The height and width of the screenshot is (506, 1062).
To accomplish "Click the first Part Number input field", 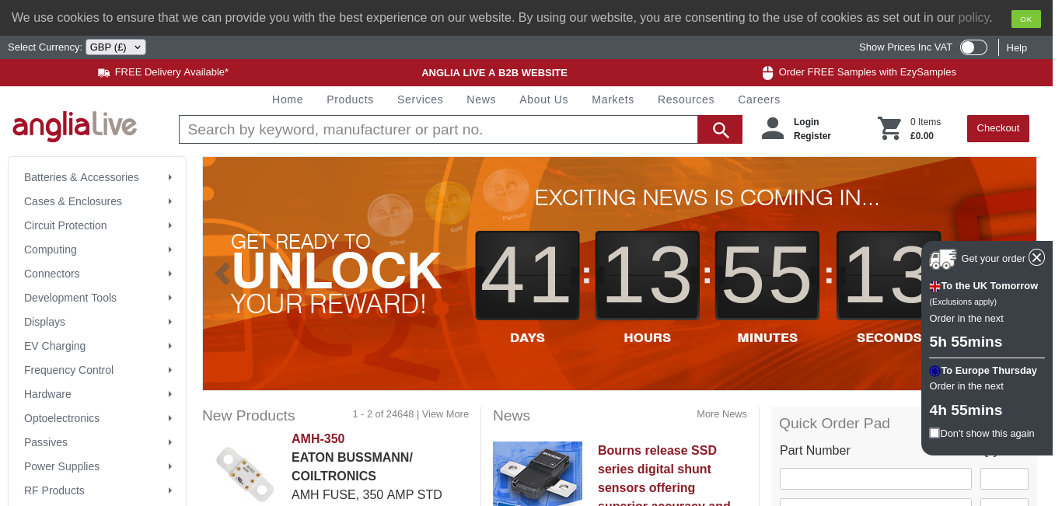I will click(875, 479).
